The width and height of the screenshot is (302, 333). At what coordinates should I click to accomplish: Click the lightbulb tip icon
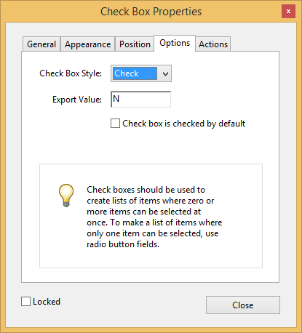pyautogui.click(x=66, y=196)
